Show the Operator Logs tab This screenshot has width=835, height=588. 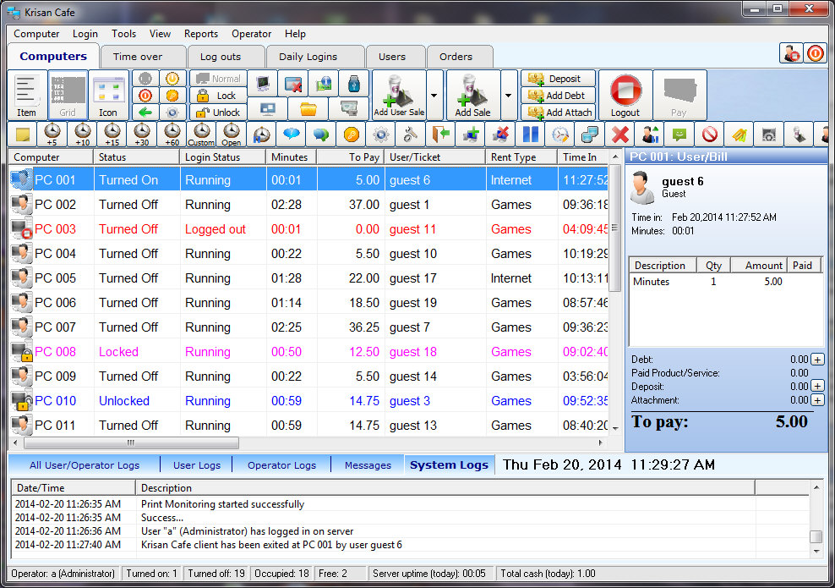(x=281, y=465)
